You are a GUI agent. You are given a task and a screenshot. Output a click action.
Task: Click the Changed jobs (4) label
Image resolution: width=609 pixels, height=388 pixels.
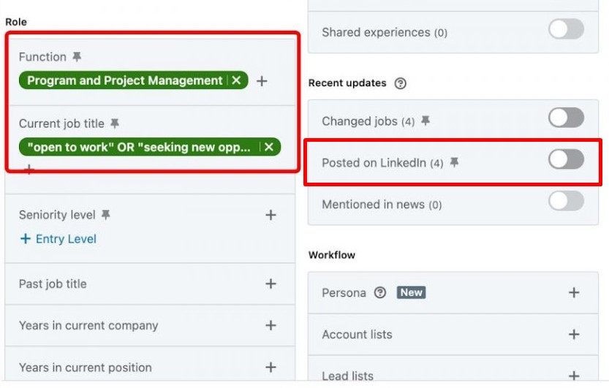tap(368, 121)
